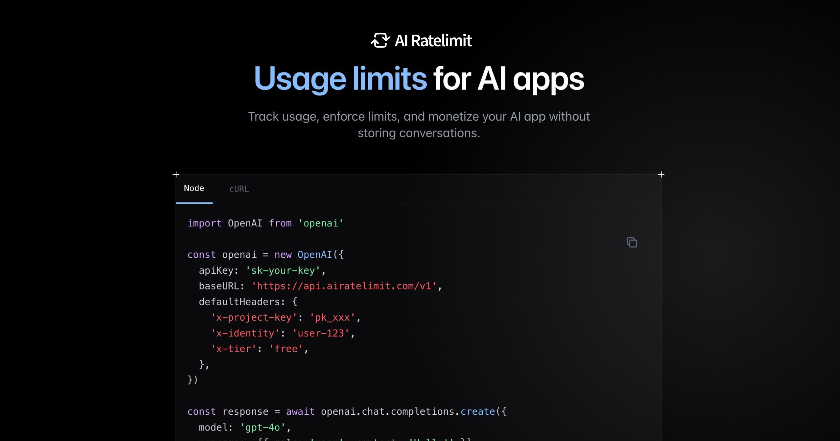The width and height of the screenshot is (840, 441).
Task: Click the plus marker at top-right corner
Action: click(661, 174)
